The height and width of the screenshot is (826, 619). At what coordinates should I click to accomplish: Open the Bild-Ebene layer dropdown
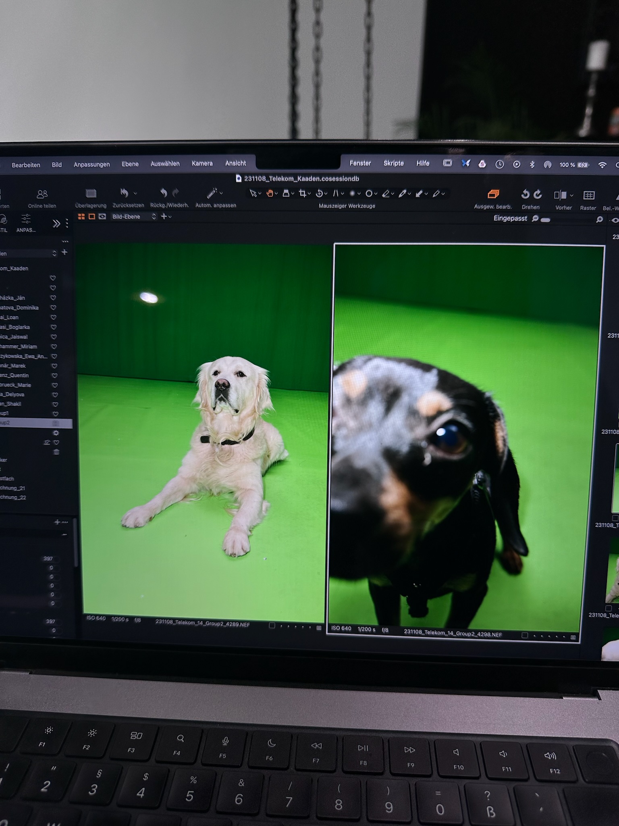(x=133, y=217)
